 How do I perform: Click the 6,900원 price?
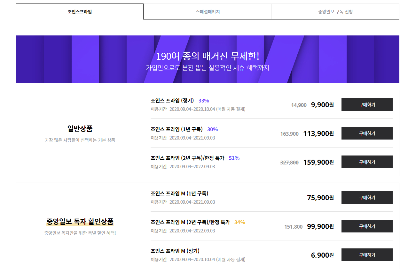coord(322,255)
